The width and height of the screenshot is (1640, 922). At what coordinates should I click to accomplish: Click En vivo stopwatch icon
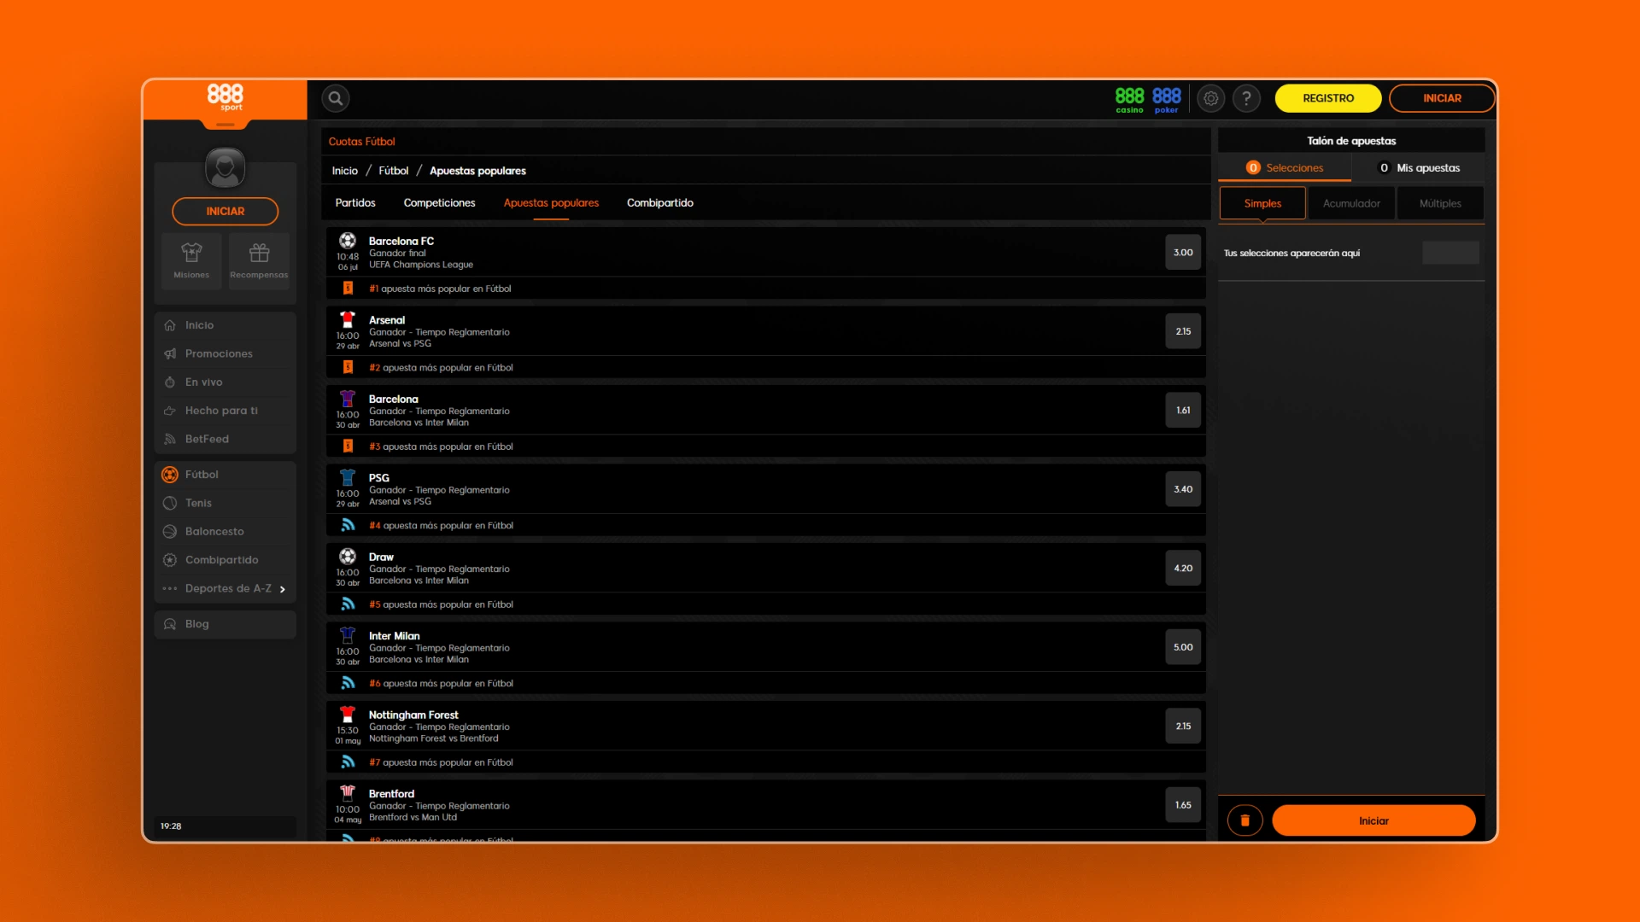(170, 382)
